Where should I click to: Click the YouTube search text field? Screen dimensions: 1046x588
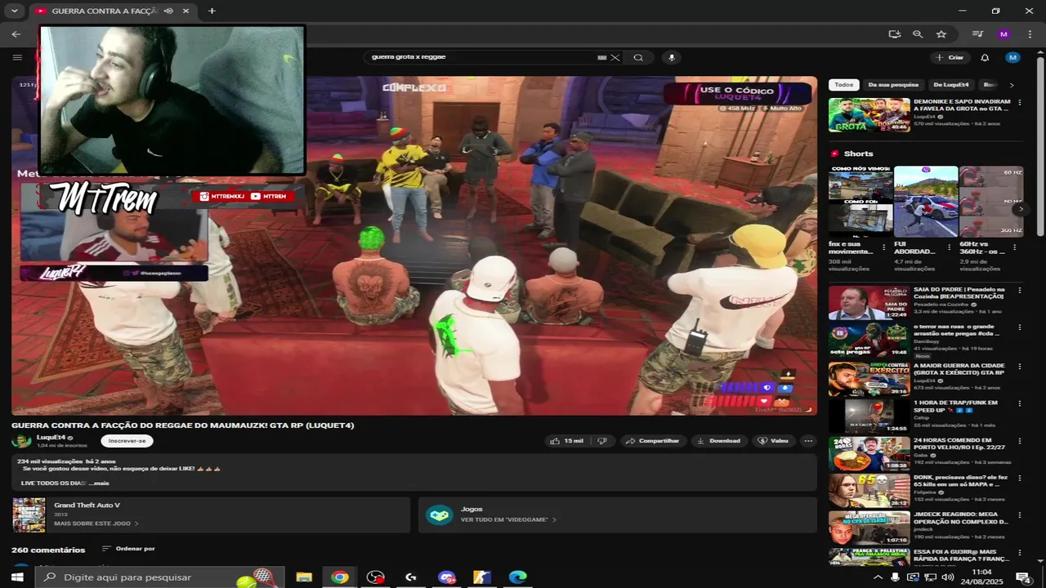point(482,57)
